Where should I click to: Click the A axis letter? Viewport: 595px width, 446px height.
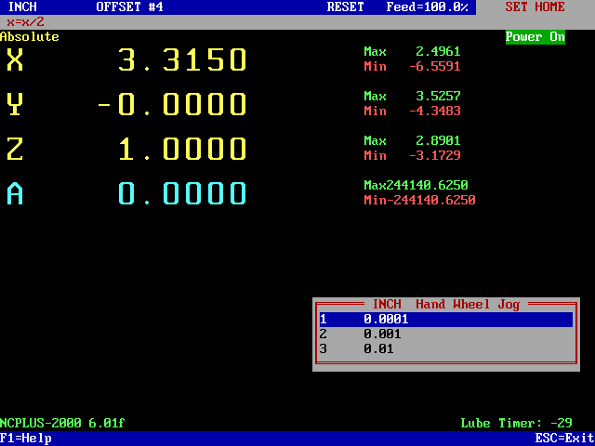pos(15,193)
